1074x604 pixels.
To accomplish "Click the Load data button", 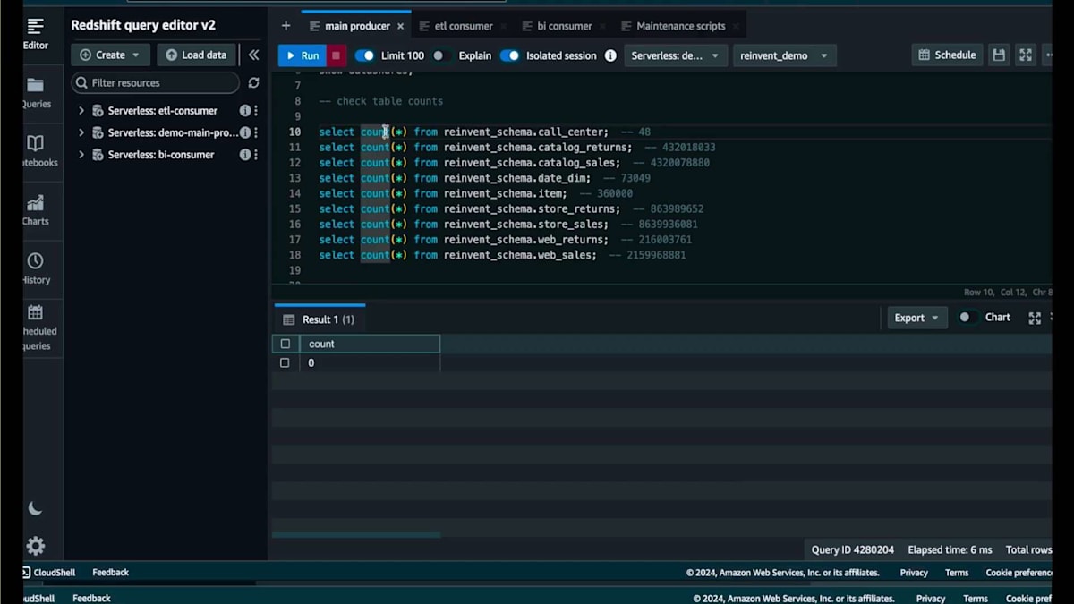I will click(x=196, y=55).
